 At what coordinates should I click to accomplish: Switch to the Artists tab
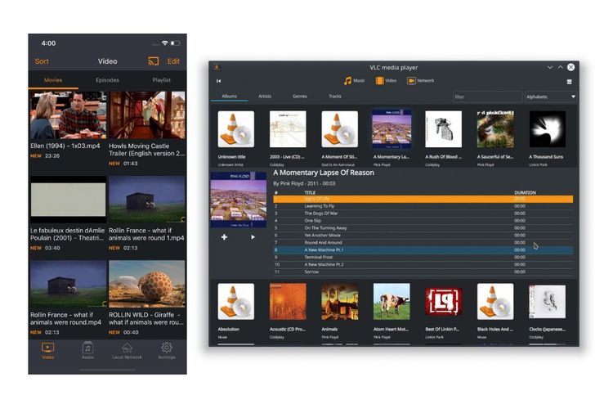[x=265, y=97]
